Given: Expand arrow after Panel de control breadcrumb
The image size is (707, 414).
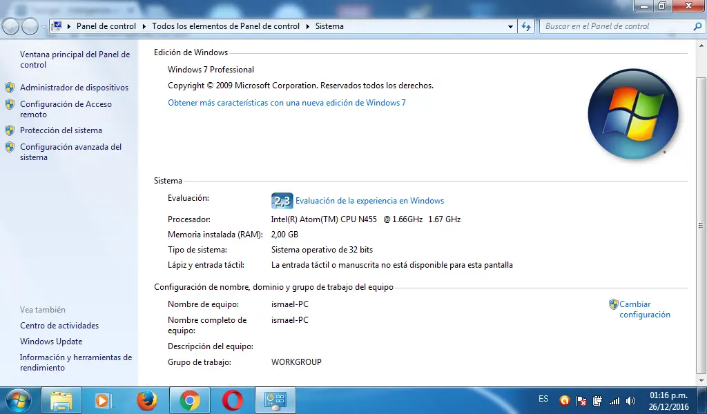Looking at the screenshot, I should (x=144, y=27).
